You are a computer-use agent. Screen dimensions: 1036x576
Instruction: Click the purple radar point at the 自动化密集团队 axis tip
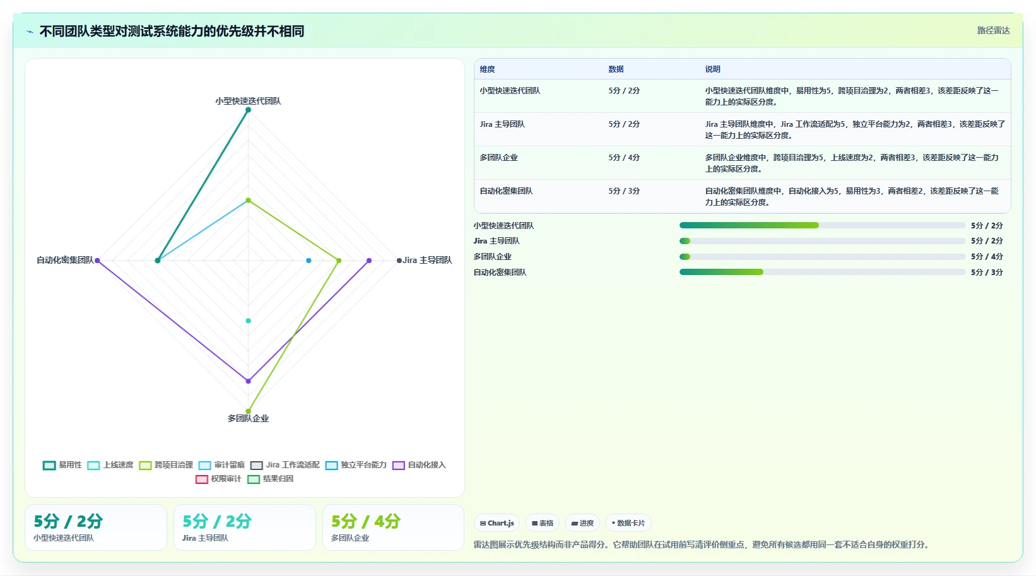point(97,261)
